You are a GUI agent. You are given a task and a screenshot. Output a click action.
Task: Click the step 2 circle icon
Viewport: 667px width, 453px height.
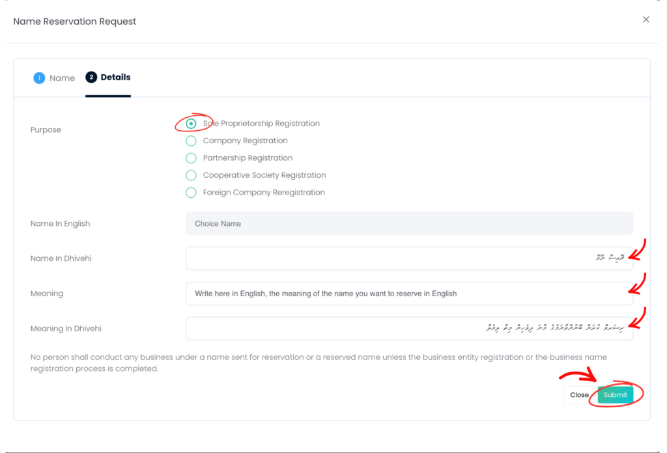pos(91,77)
